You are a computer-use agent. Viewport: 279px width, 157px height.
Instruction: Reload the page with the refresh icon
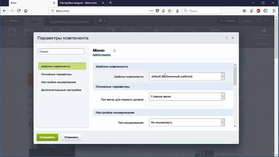click(x=19, y=10)
